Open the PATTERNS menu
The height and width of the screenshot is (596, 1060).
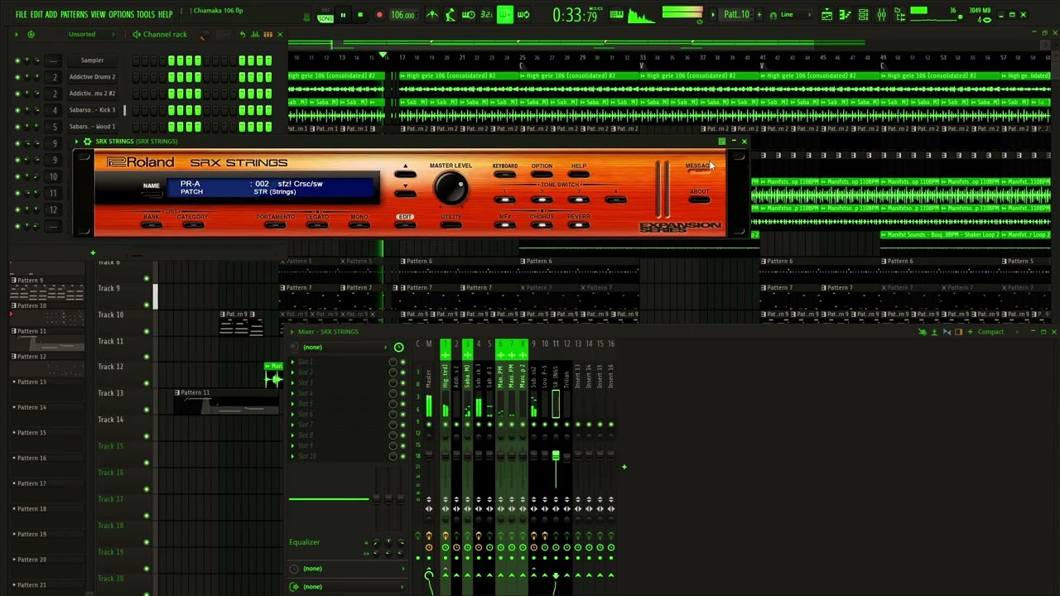(x=74, y=15)
